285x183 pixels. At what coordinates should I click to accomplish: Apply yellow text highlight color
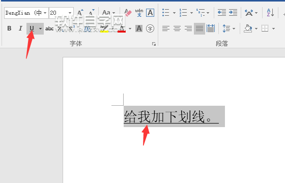pyautogui.click(x=104, y=28)
